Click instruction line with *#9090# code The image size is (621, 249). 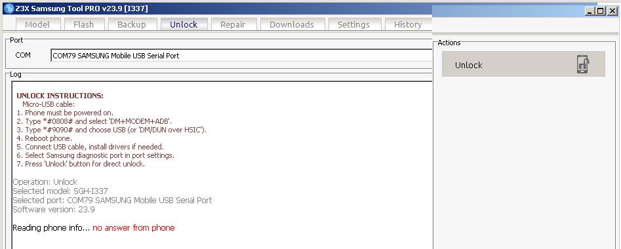pyautogui.click(x=111, y=130)
